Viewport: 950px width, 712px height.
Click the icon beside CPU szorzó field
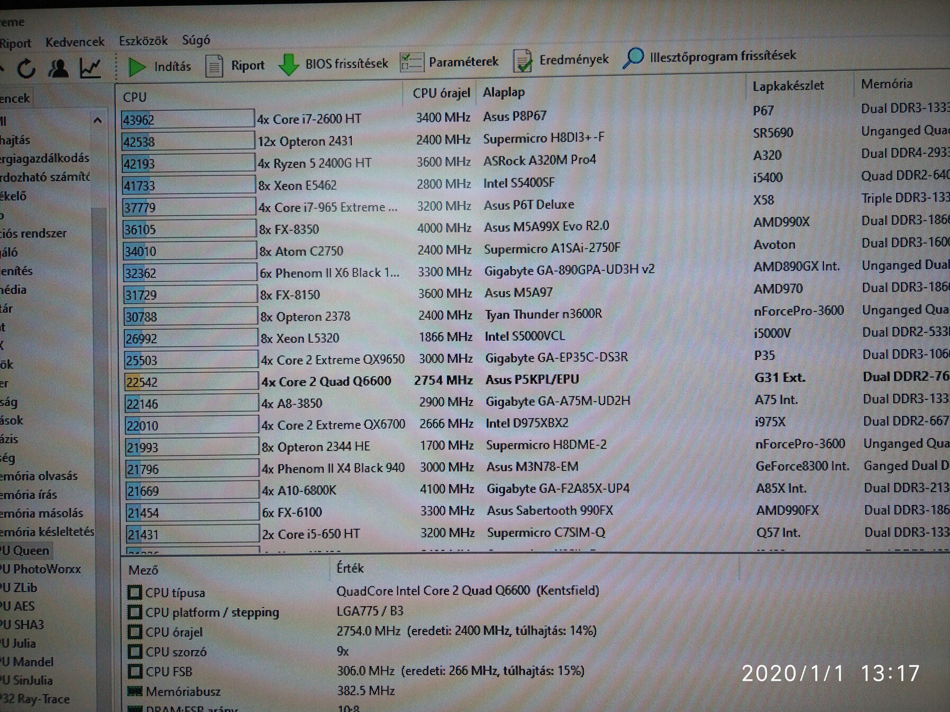coord(135,652)
